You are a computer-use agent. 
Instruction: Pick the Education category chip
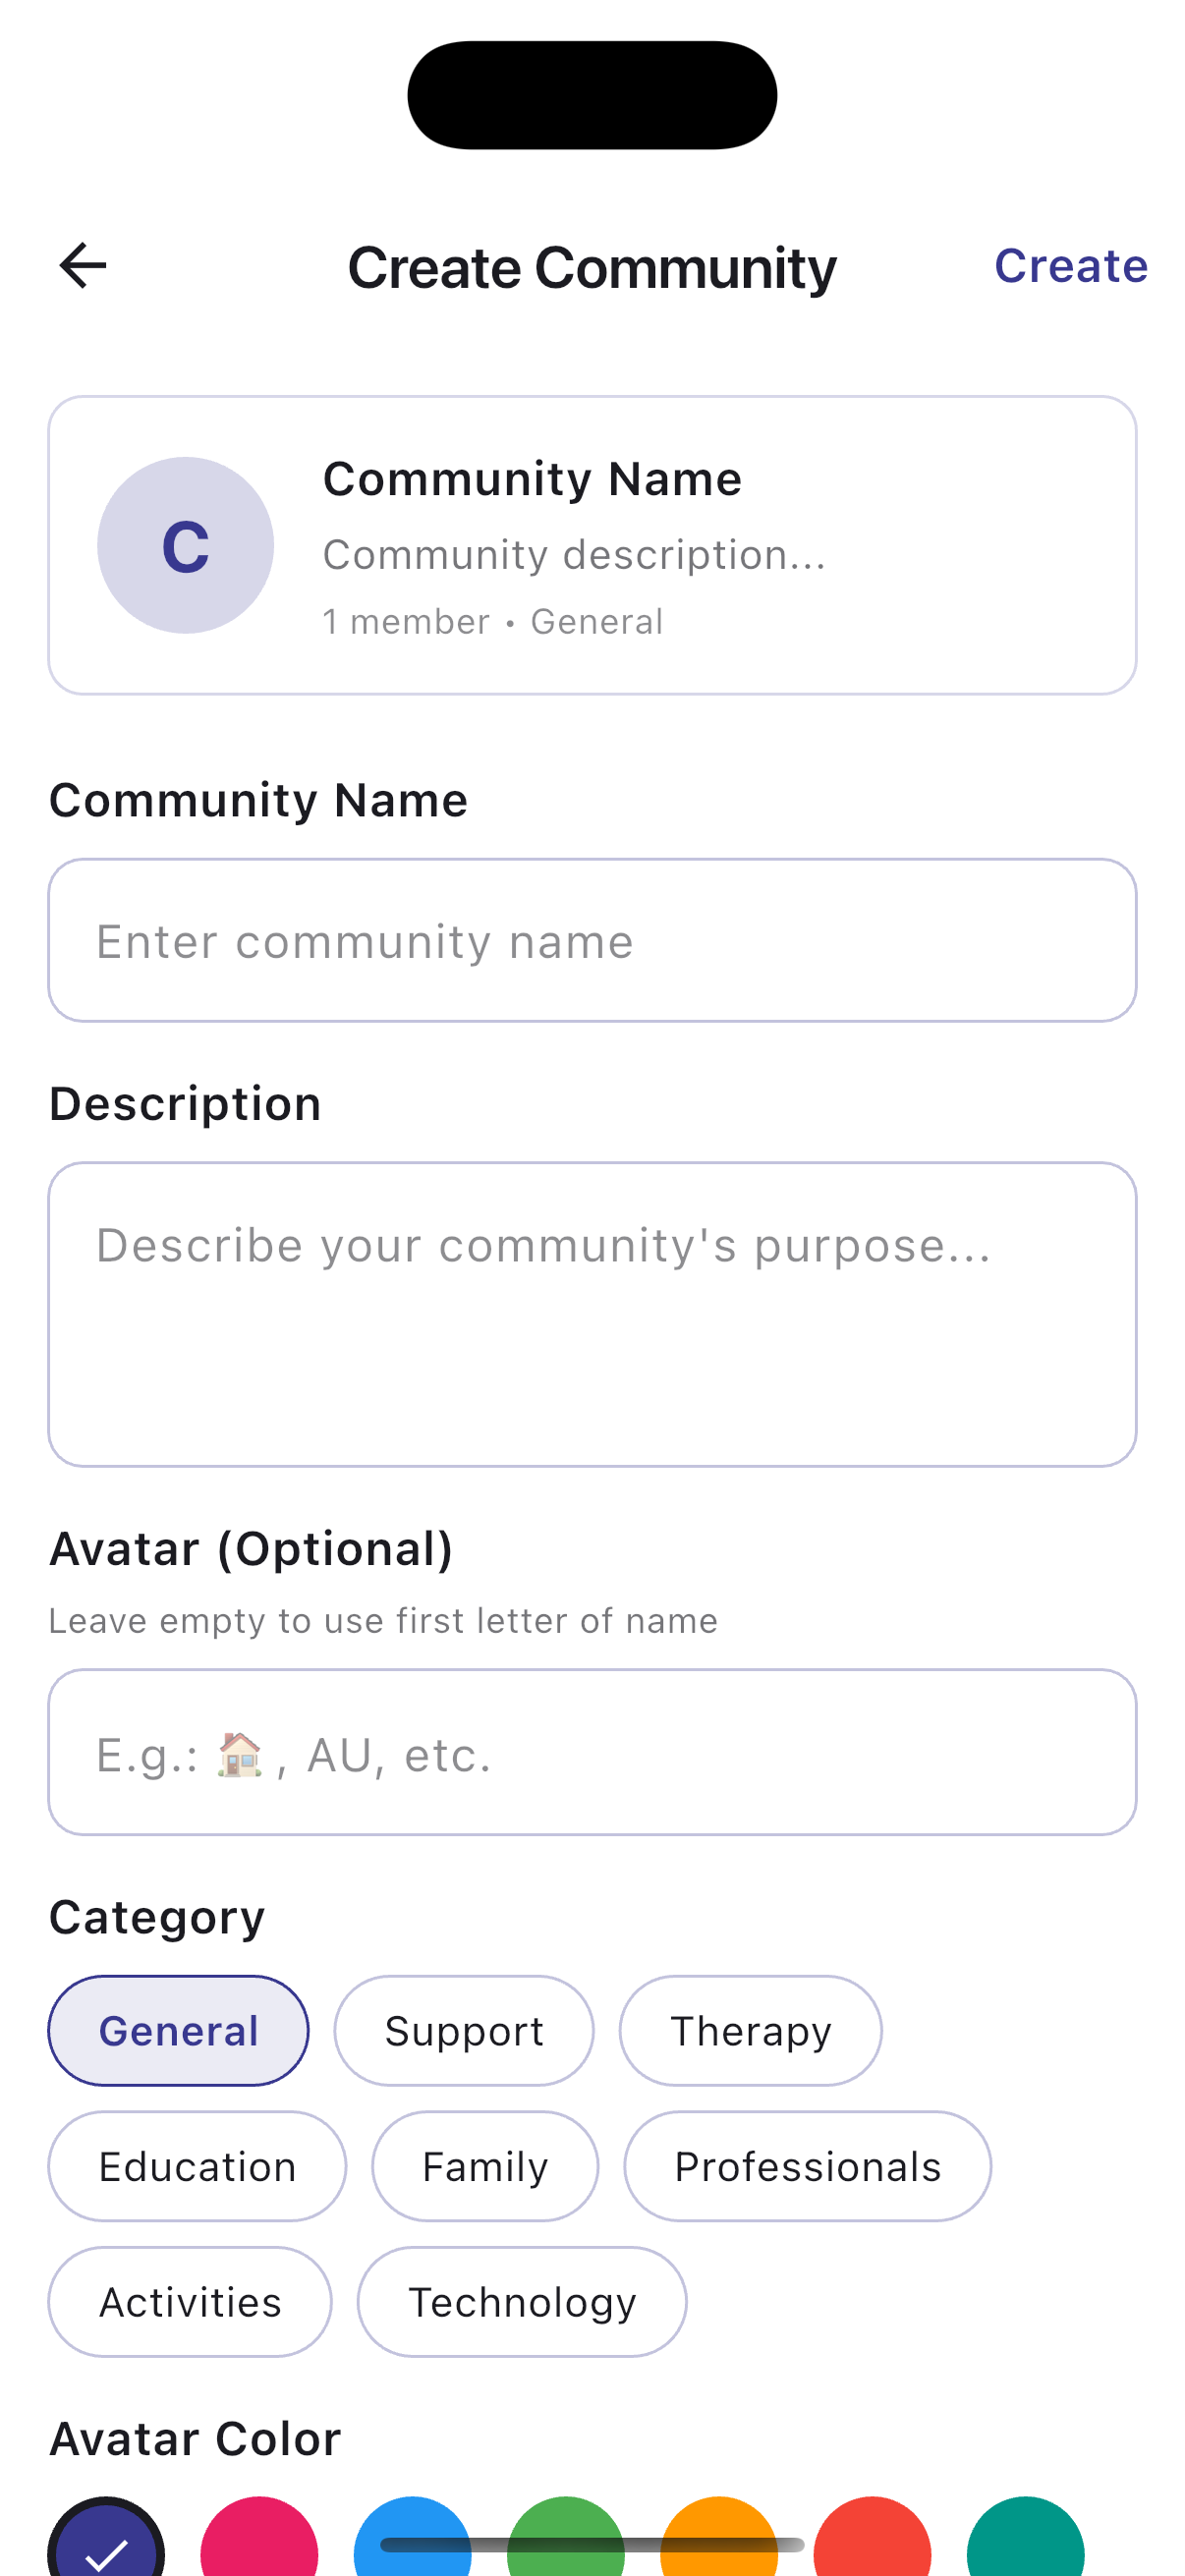(x=197, y=2166)
